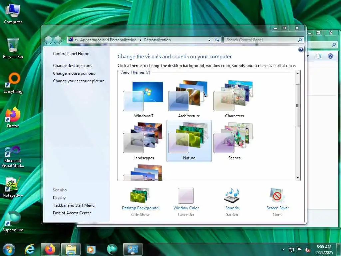Screen dimensions: 341x256
Task: Expand the breadcrumb arrow after Appearance and Personalization
Action: point(140,40)
